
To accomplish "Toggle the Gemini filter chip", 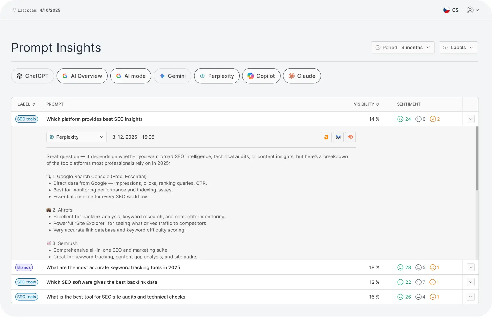I will pyautogui.click(x=173, y=76).
